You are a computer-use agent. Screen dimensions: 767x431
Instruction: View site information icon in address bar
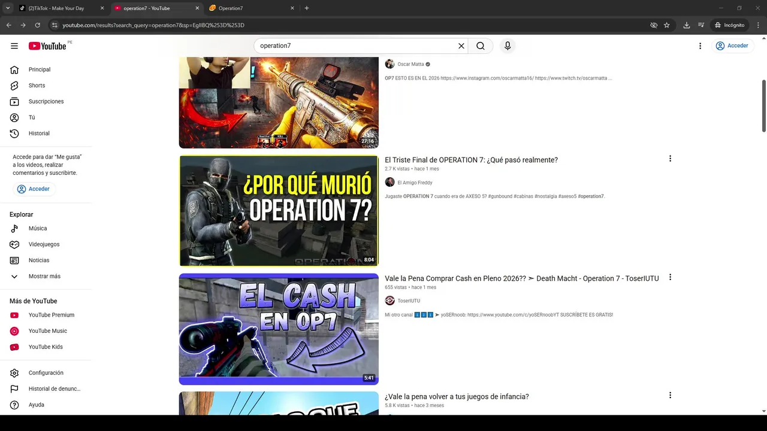tap(54, 25)
